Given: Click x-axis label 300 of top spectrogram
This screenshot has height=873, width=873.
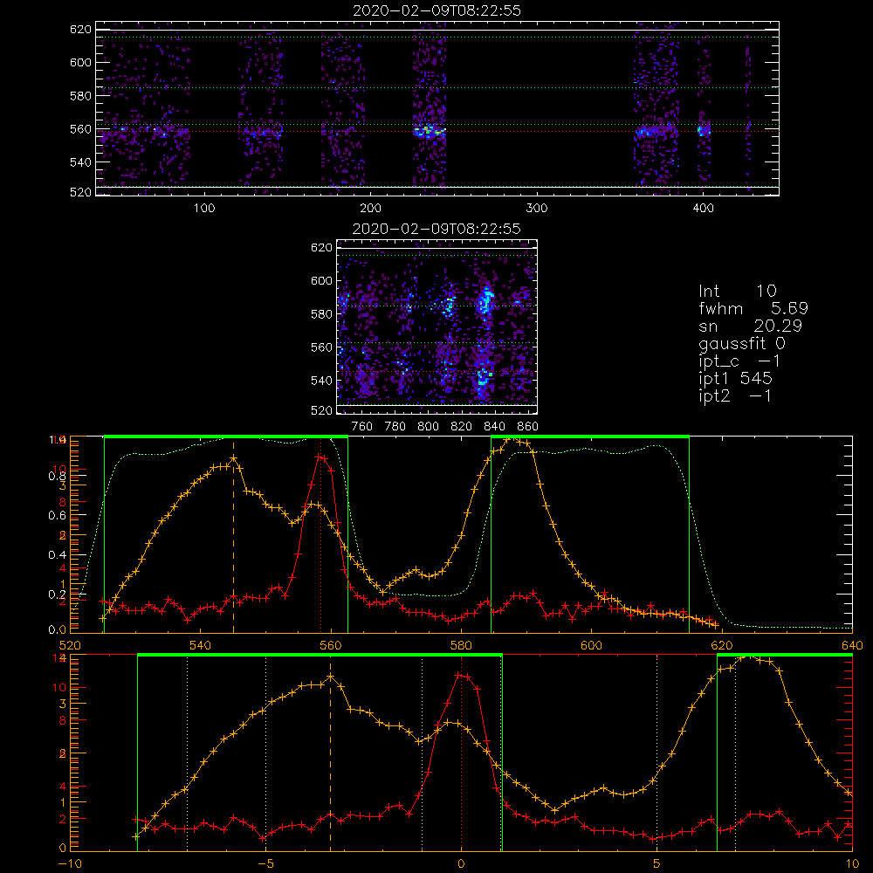Looking at the screenshot, I should 537,209.
